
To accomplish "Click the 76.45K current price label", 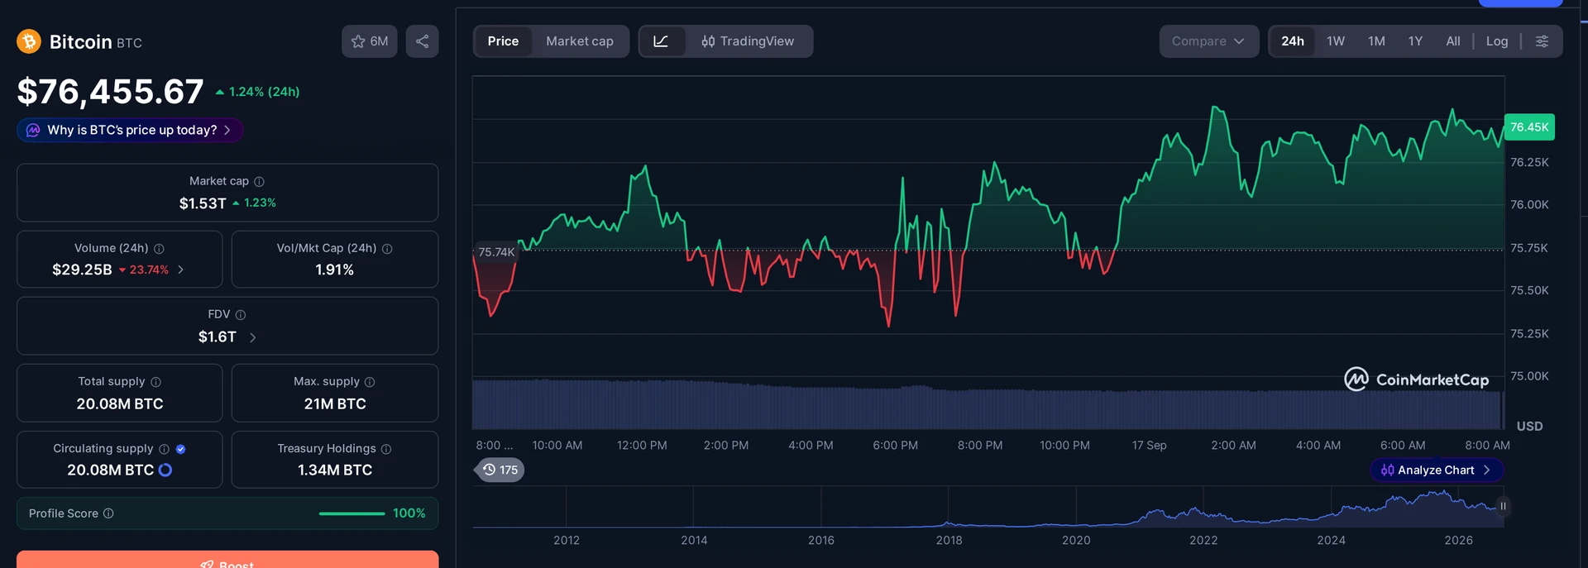I will coord(1529,127).
